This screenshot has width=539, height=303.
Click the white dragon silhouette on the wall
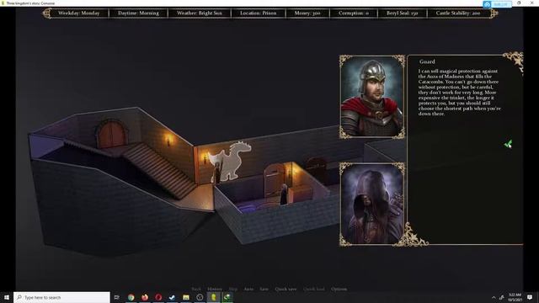coord(231,161)
